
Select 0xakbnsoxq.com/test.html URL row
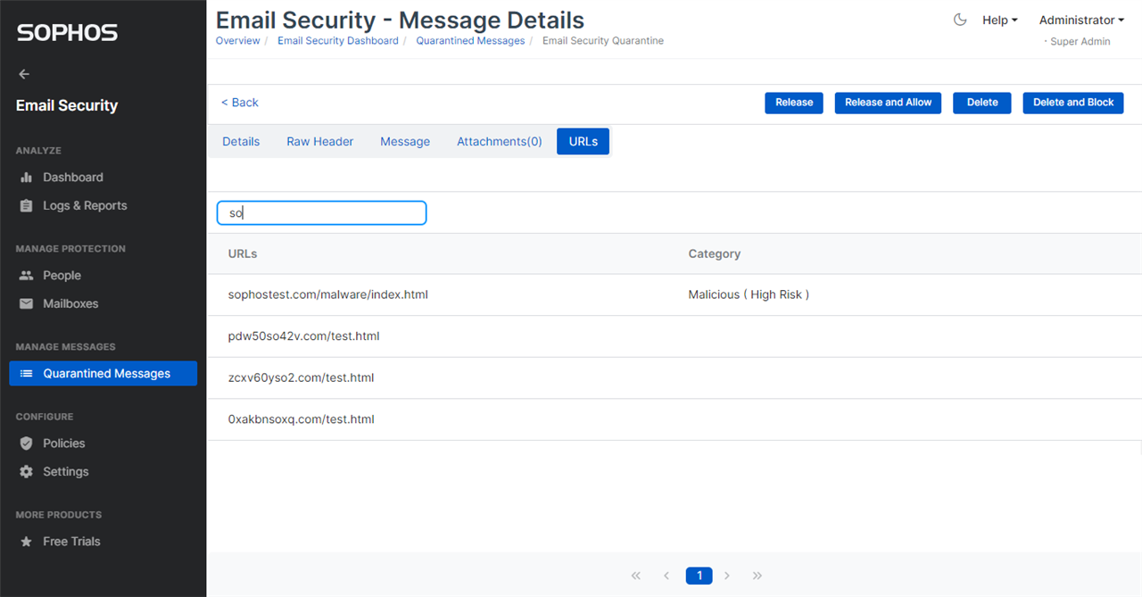tap(674, 419)
